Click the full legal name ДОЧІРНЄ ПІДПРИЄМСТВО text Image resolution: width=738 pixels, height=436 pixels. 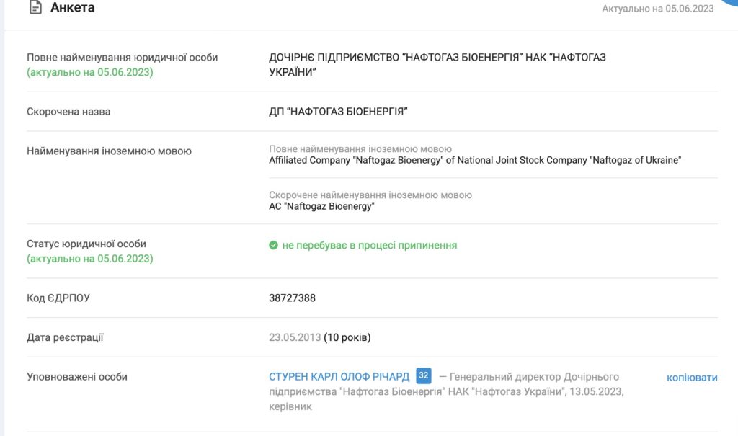coord(437,58)
